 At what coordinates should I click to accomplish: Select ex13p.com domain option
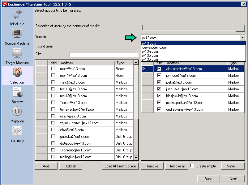[193, 60]
